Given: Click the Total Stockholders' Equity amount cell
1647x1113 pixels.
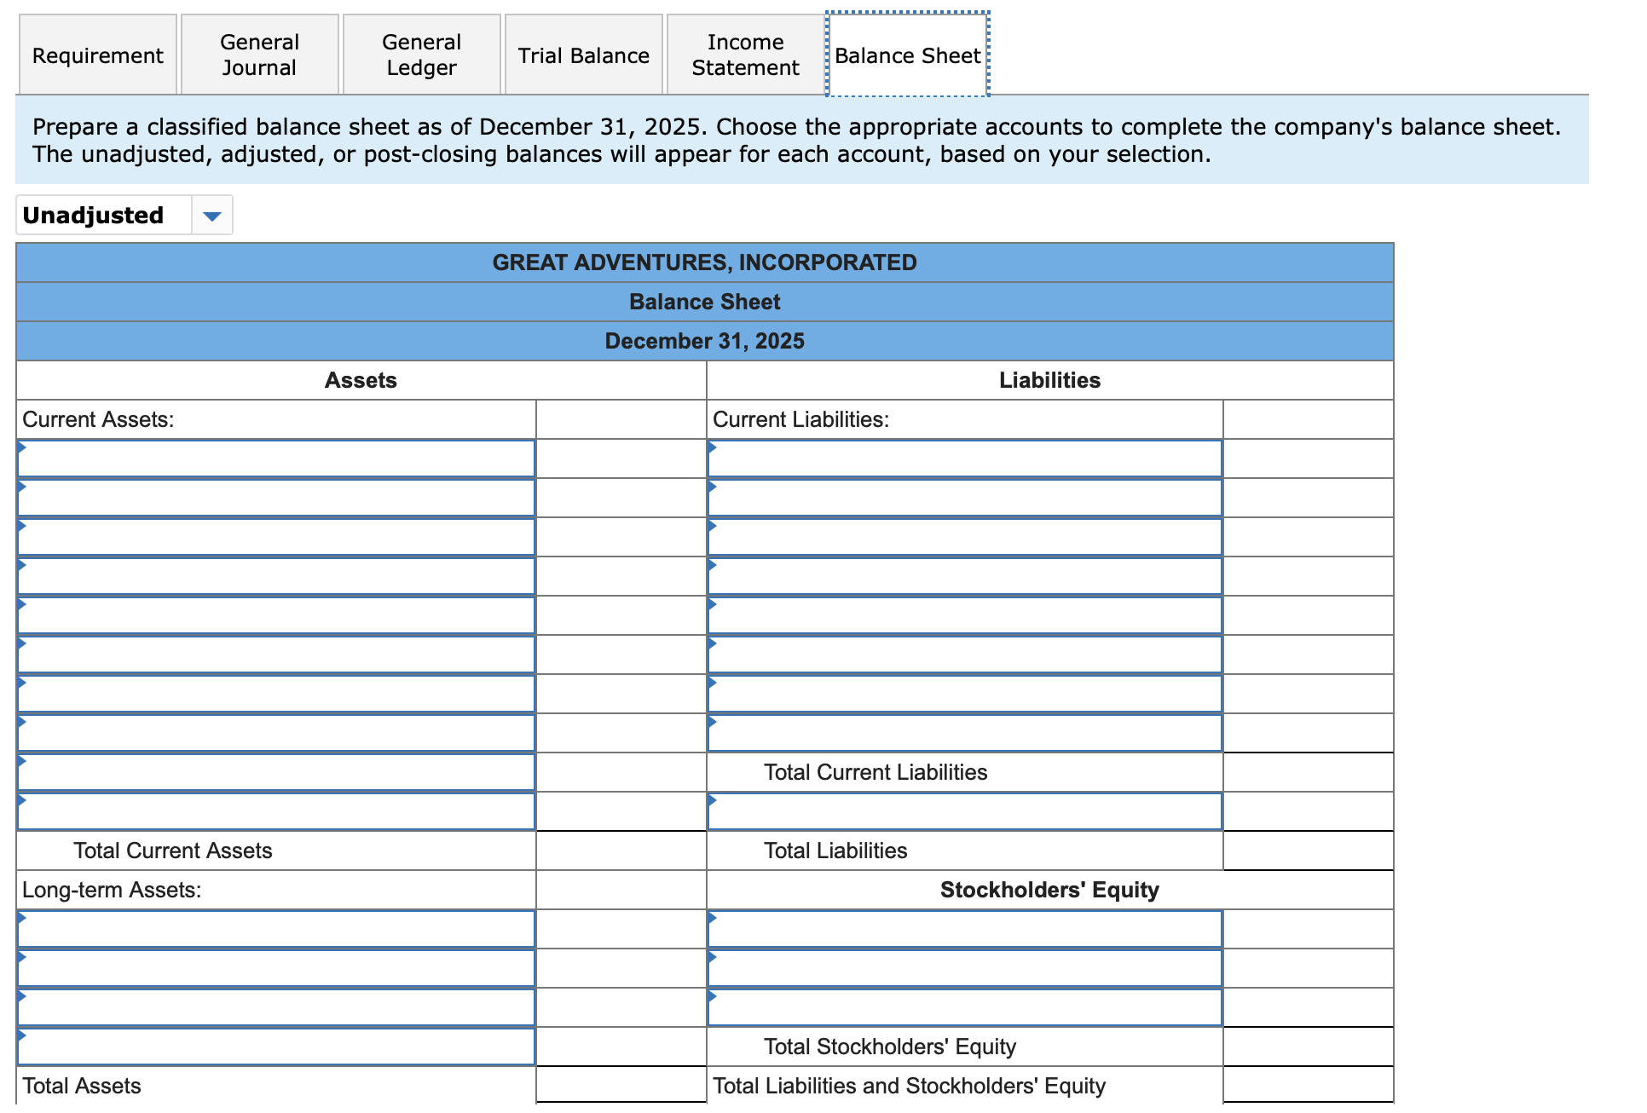Looking at the screenshot, I should (1308, 1047).
